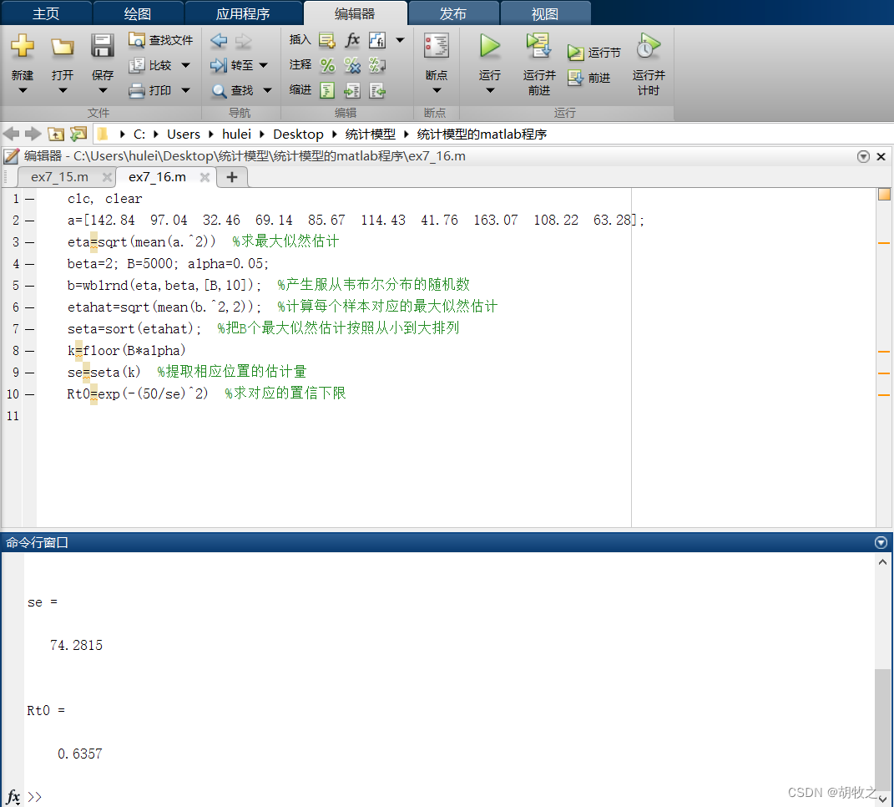Expand the Print (打印) dropdown arrow
The image size is (894, 807).
pos(185,90)
